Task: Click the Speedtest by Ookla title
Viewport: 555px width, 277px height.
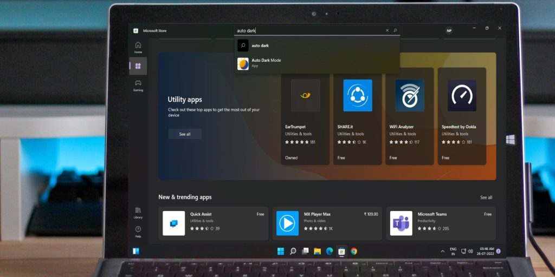Action: (459, 127)
